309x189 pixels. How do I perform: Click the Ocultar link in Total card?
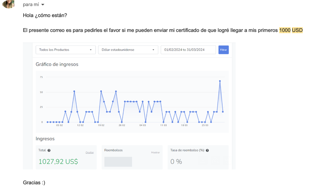90,153
